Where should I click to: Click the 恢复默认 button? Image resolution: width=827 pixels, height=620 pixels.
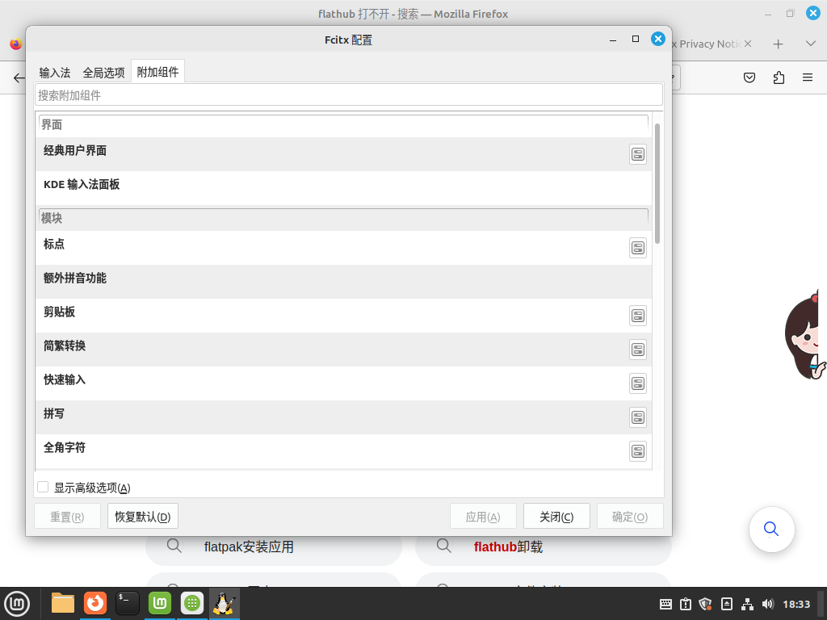click(142, 516)
